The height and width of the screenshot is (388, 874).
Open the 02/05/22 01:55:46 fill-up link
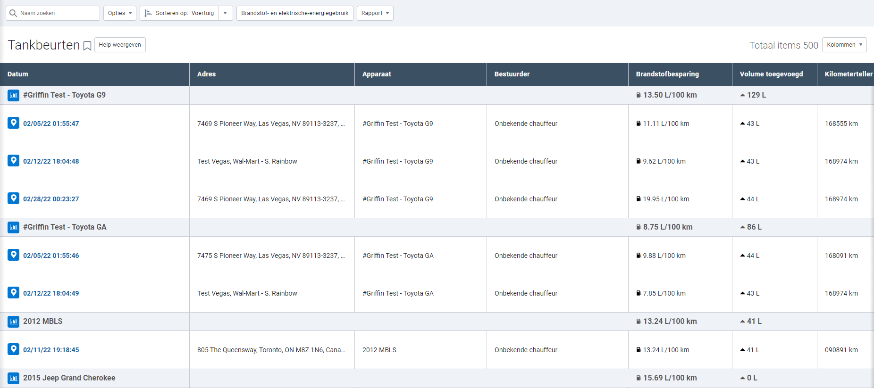coord(51,256)
